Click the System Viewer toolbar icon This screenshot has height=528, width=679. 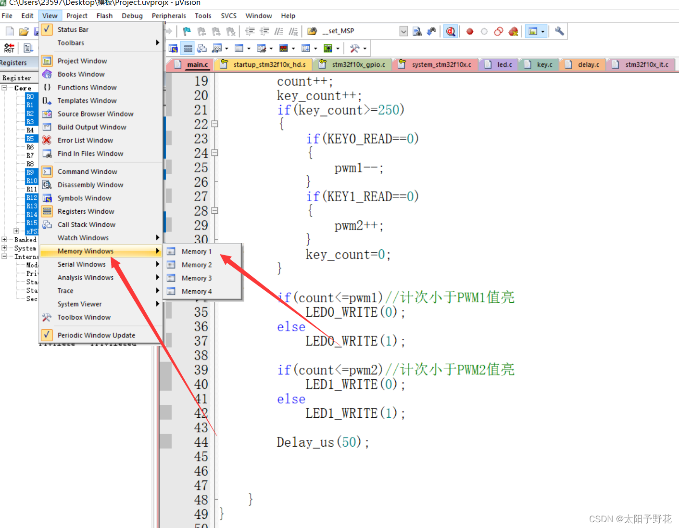[x=328, y=48]
